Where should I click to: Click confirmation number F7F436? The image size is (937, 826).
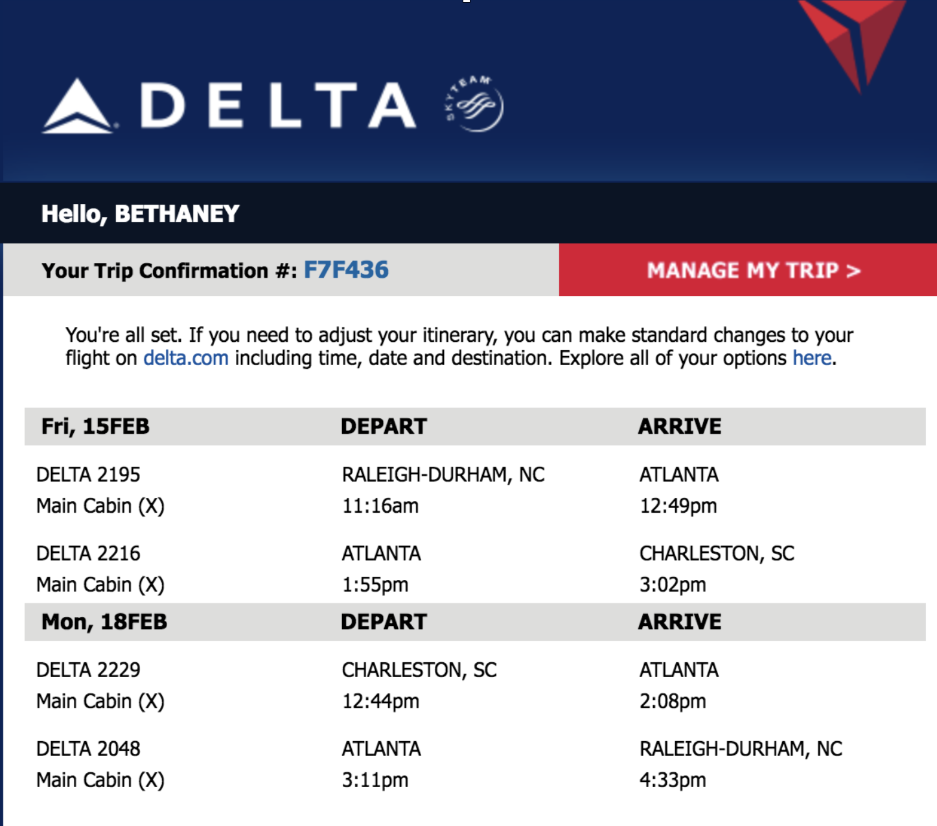(346, 270)
